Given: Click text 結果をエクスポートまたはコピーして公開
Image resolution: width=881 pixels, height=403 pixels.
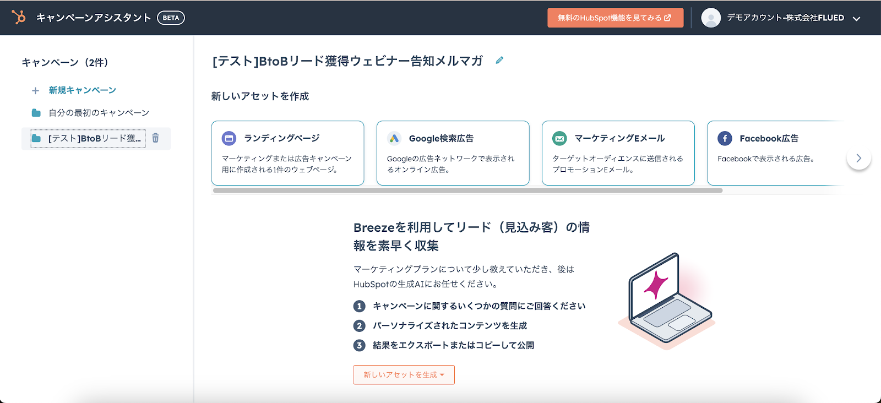Looking at the screenshot, I should [x=454, y=345].
